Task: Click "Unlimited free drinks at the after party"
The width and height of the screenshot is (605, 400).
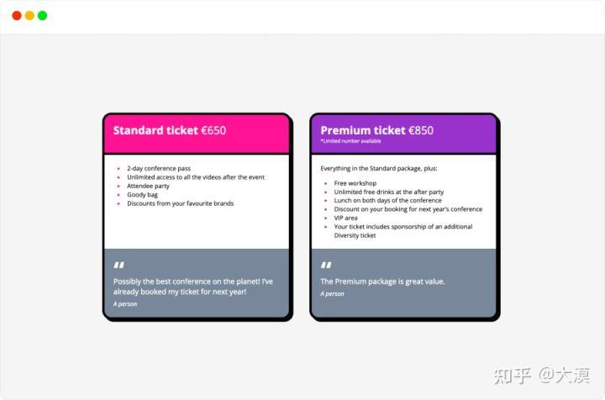Action: point(389,192)
